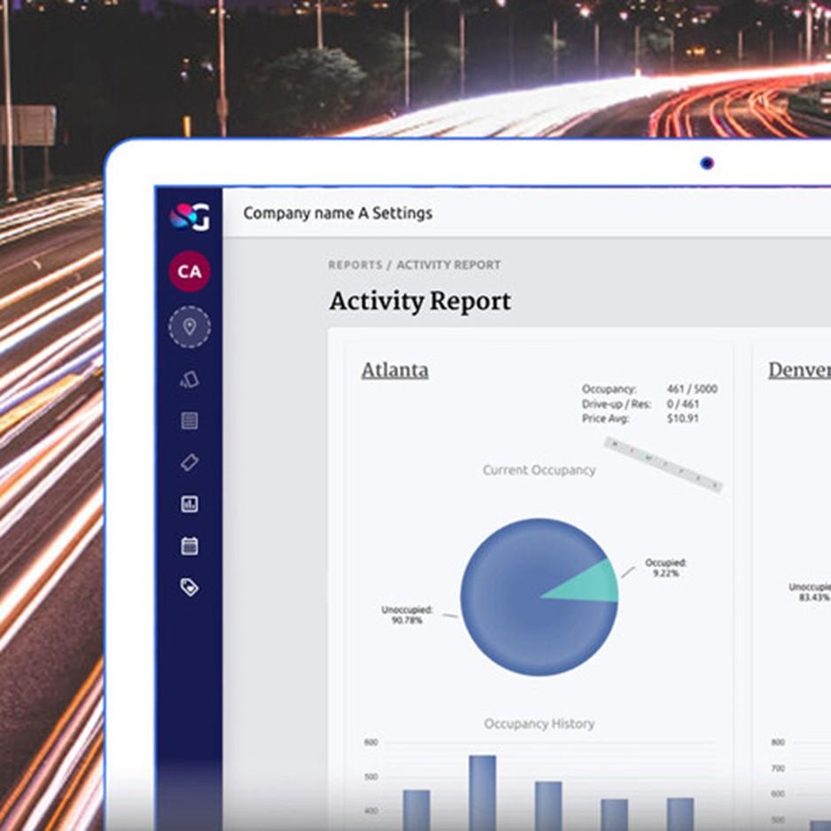This screenshot has height=831, width=831.
Task: Select the bar chart reports icon in sidebar
Action: [190, 503]
